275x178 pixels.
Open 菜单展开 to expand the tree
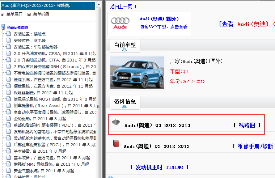point(14,14)
